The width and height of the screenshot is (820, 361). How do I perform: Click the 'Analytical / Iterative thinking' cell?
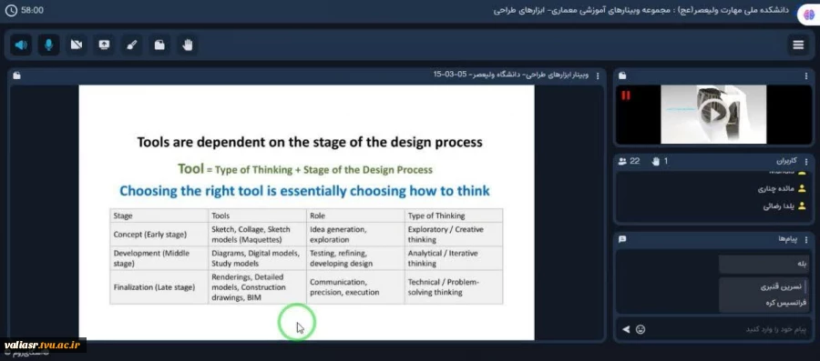454,258
